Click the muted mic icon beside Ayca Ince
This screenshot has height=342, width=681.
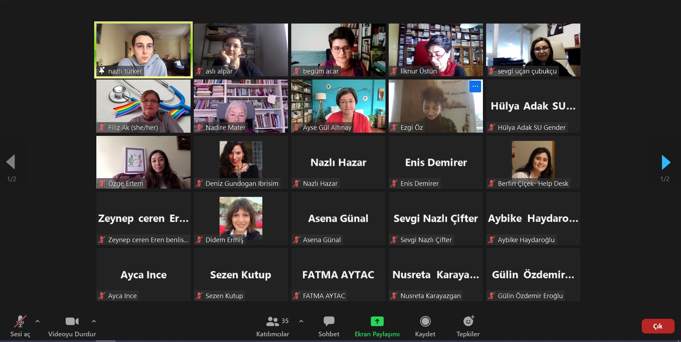tap(102, 296)
